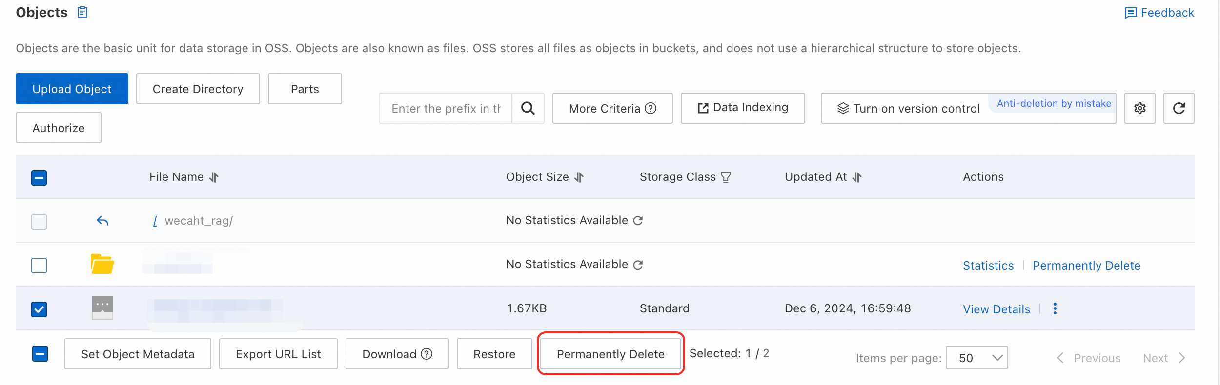Click the yellow folder icon
1220x385 pixels.
tap(102, 264)
